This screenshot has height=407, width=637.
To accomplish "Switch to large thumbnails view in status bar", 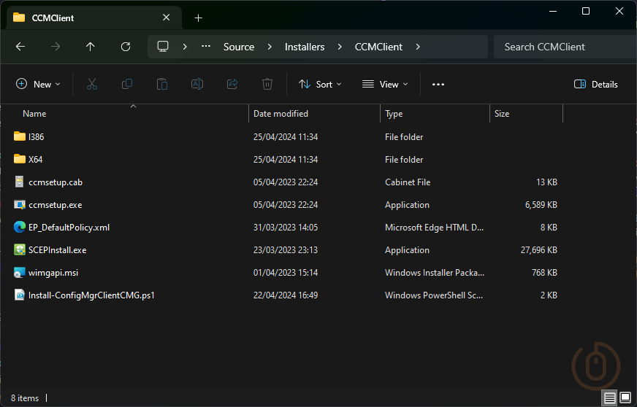I will pos(625,398).
